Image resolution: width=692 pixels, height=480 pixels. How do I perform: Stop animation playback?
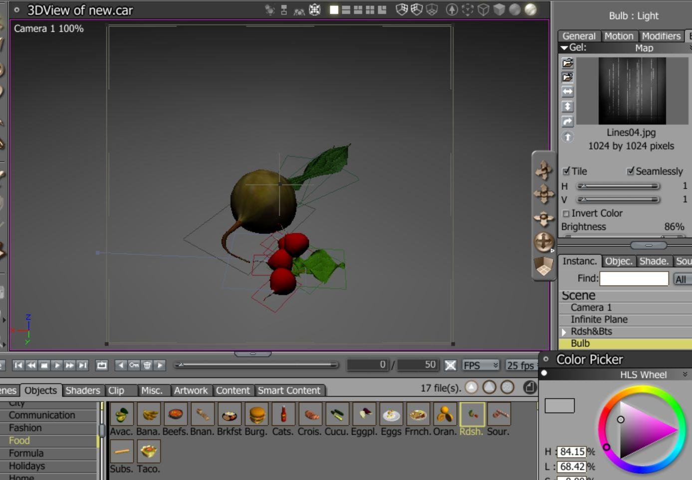(44, 365)
